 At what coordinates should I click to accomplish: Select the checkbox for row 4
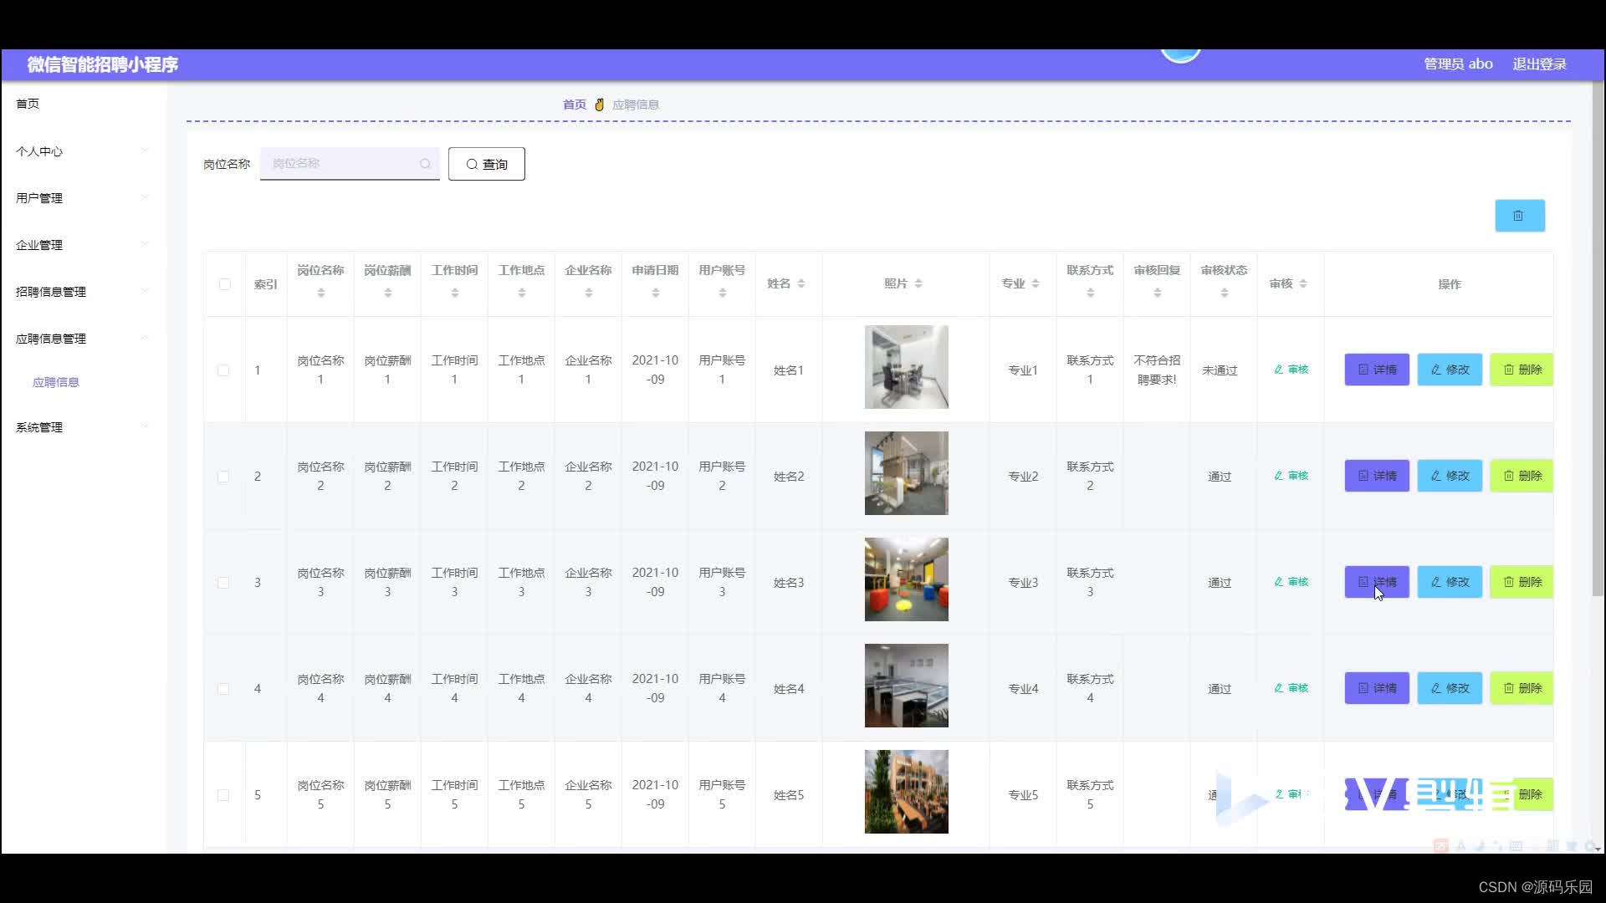coord(223,689)
